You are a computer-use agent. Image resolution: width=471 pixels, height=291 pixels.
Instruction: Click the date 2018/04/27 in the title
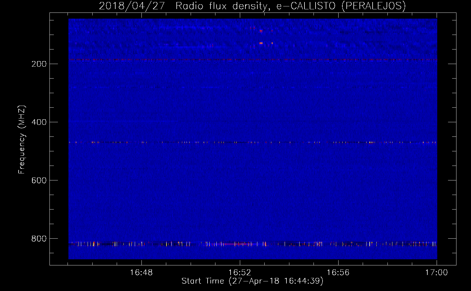click(132, 6)
